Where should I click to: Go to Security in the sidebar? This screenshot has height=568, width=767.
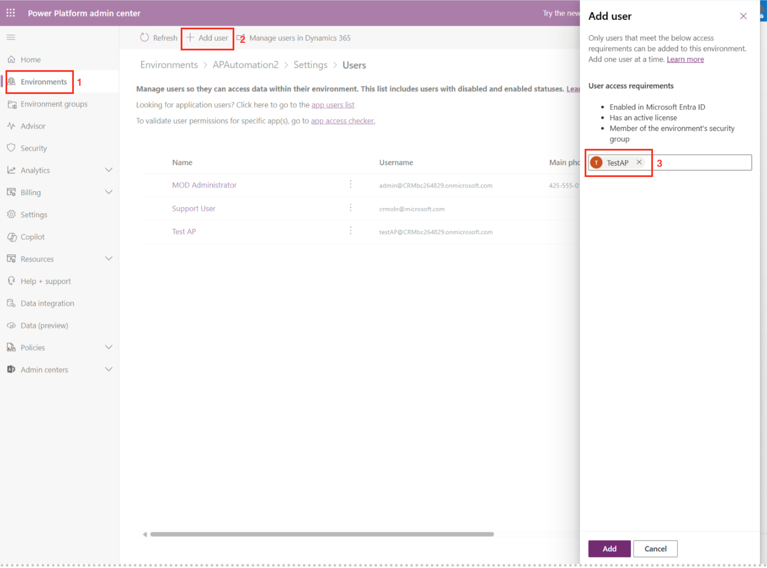(34, 148)
